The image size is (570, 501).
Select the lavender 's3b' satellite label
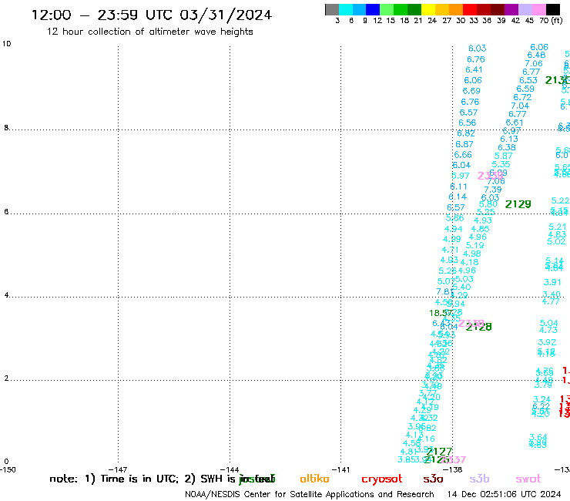tap(479, 479)
